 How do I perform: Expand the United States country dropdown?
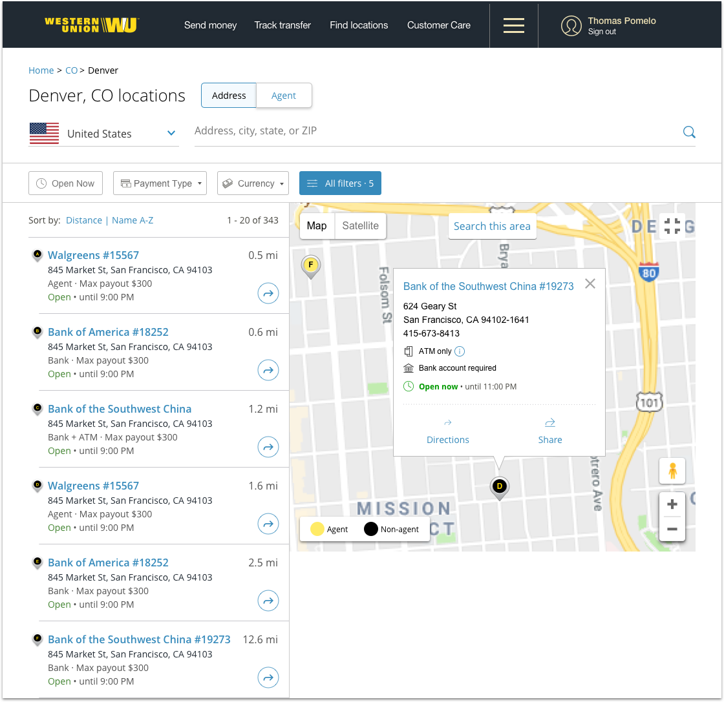[103, 133]
